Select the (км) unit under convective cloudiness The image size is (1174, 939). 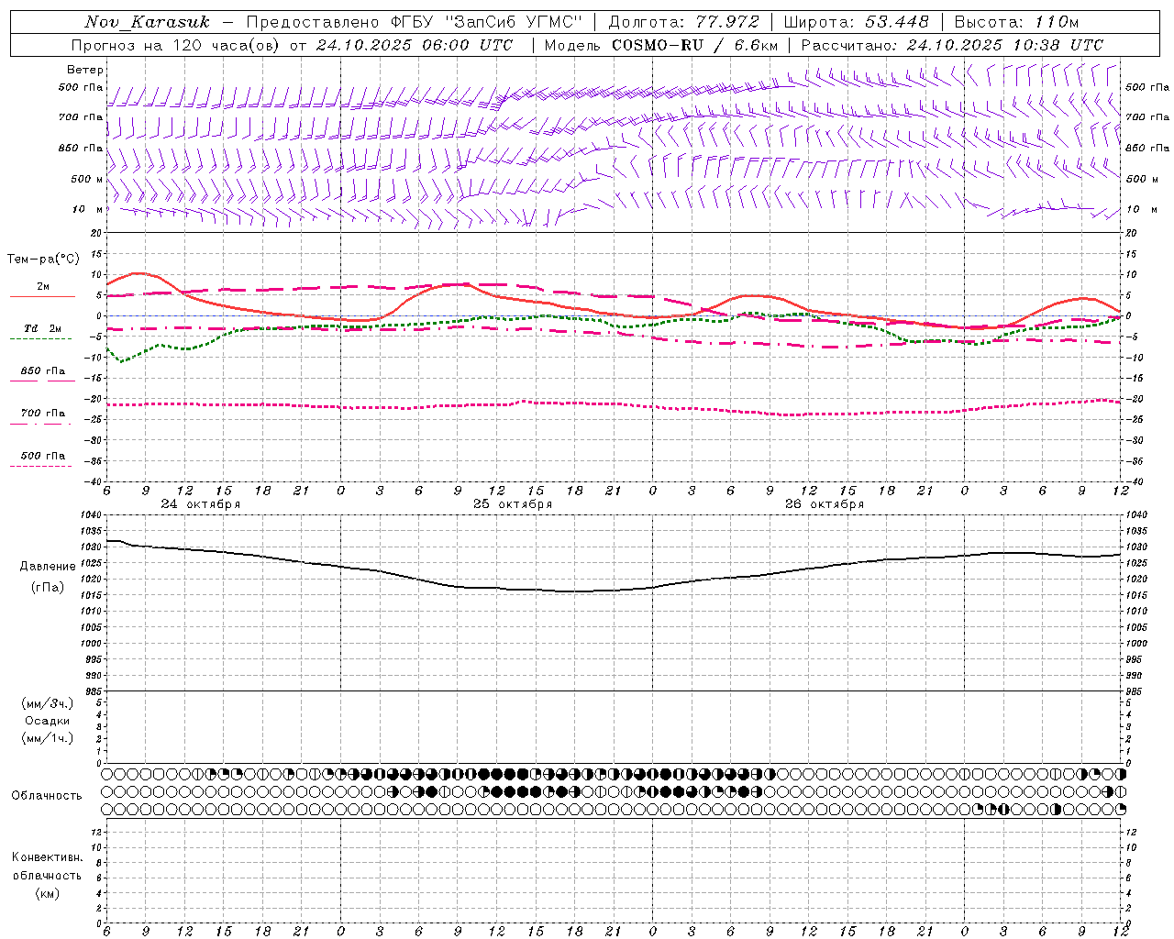(47, 893)
